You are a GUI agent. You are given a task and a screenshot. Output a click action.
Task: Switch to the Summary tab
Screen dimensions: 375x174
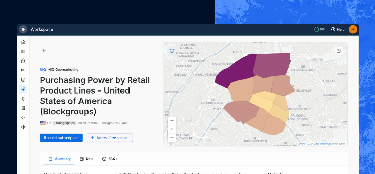click(60, 159)
